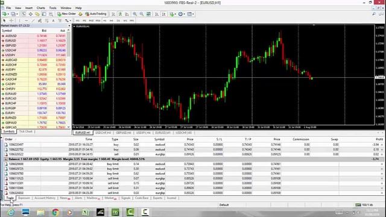Select the Vertical Line tool
Viewport: 386px width, 217px height.
[x=19, y=20]
